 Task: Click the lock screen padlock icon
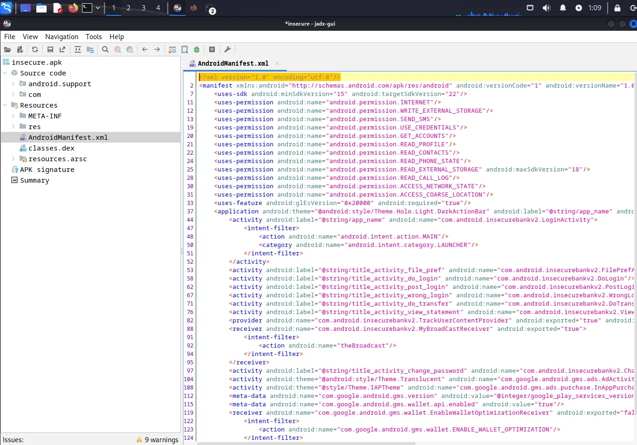pyautogui.click(x=617, y=8)
